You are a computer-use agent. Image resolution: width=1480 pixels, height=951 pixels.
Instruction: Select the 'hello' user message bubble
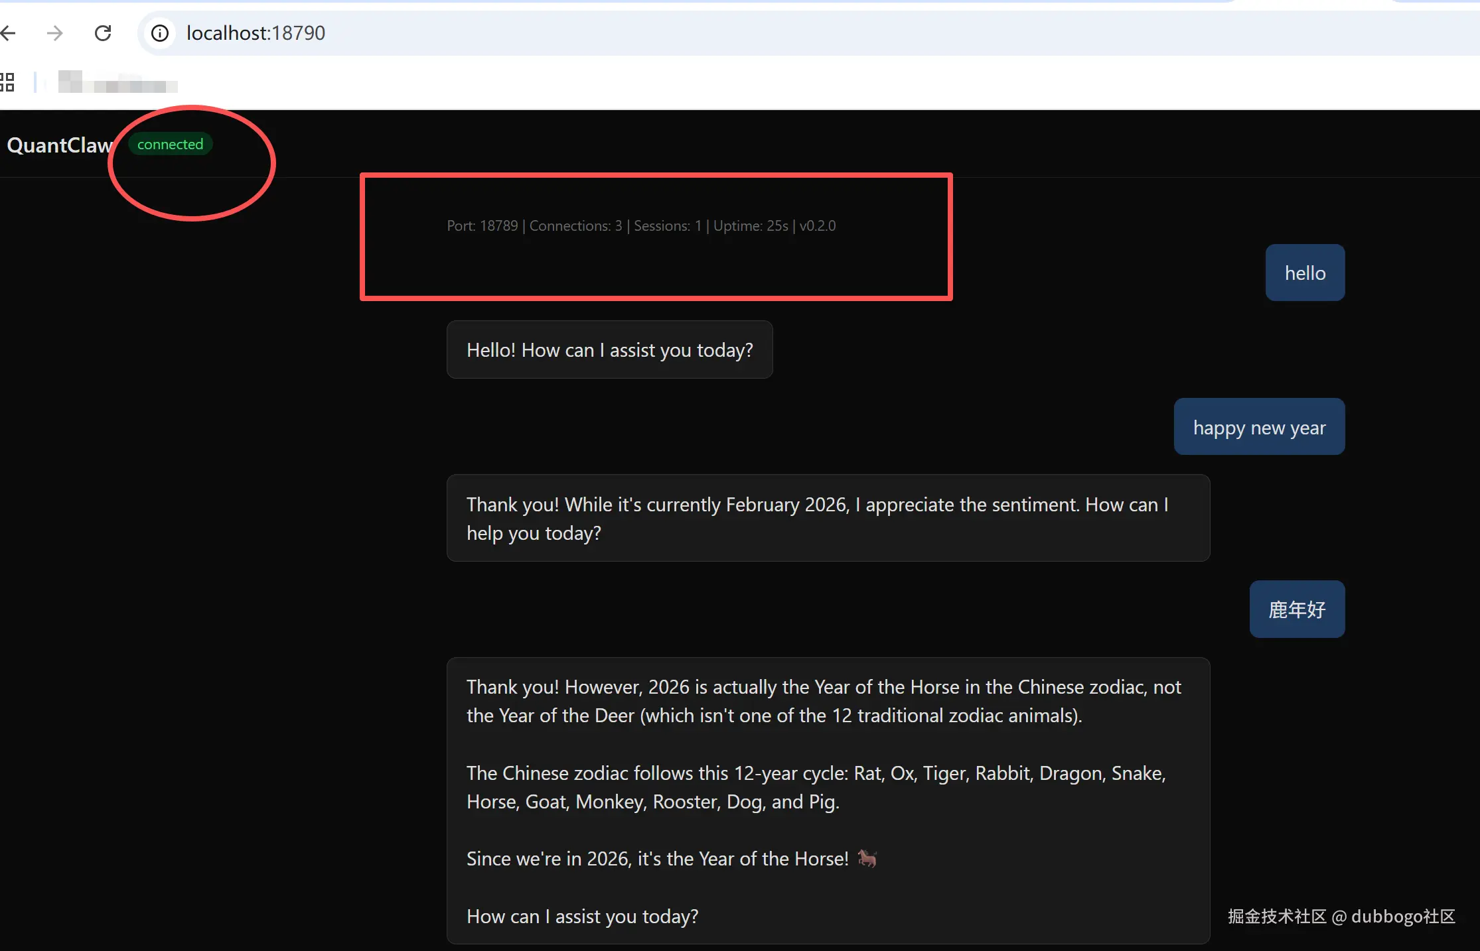[x=1305, y=273]
